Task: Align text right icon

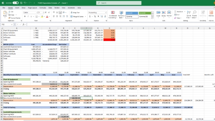Action: [x=60, y=16]
